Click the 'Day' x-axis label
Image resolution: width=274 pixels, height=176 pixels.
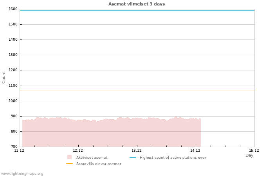[x=249, y=155]
